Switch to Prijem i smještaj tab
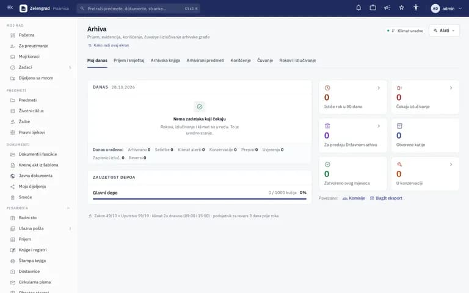Screen dimensions: 469x293 (129, 60)
